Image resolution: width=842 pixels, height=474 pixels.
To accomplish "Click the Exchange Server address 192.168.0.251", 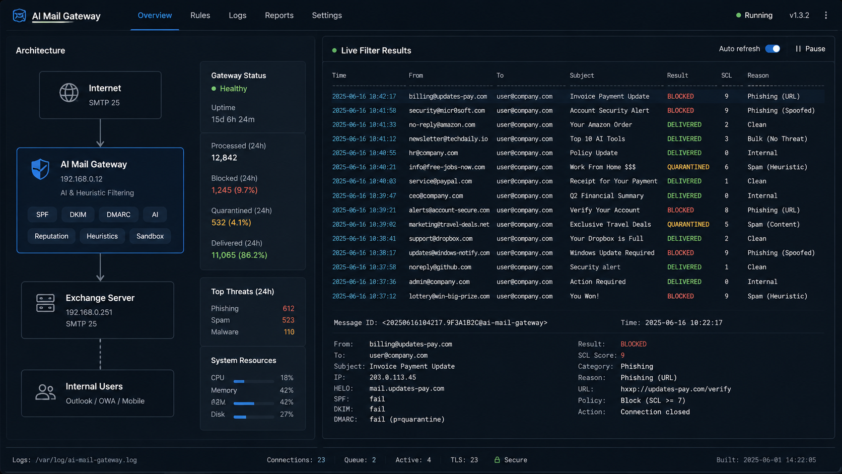I will (89, 312).
